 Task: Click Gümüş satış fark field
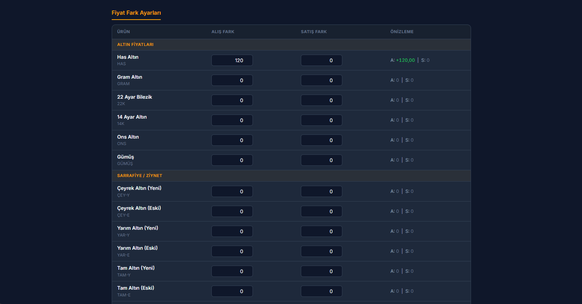click(x=321, y=160)
